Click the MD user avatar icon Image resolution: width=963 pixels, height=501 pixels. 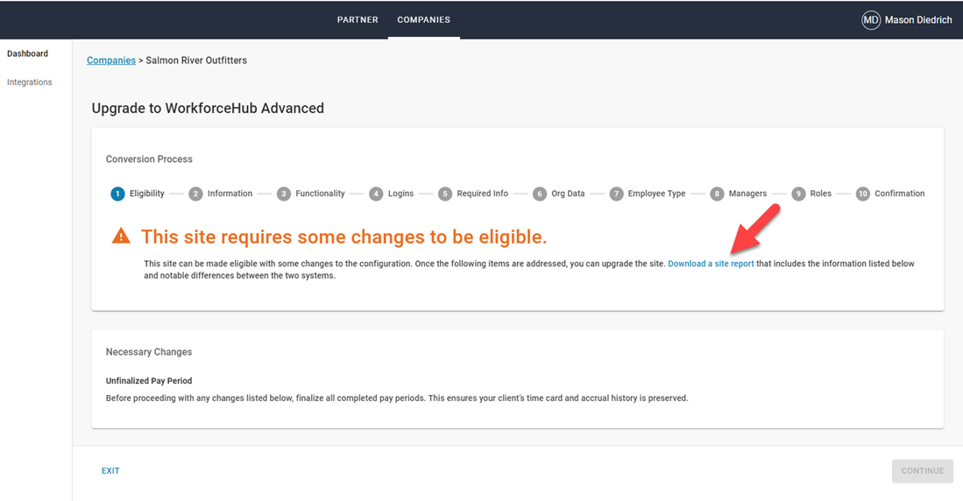871,19
